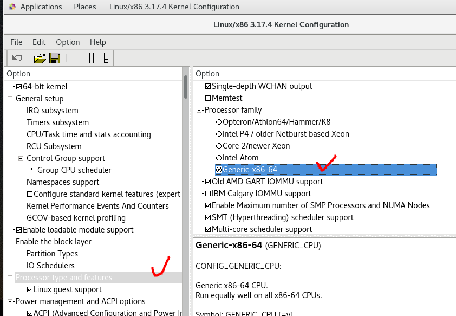Open the Option menu

(68, 42)
